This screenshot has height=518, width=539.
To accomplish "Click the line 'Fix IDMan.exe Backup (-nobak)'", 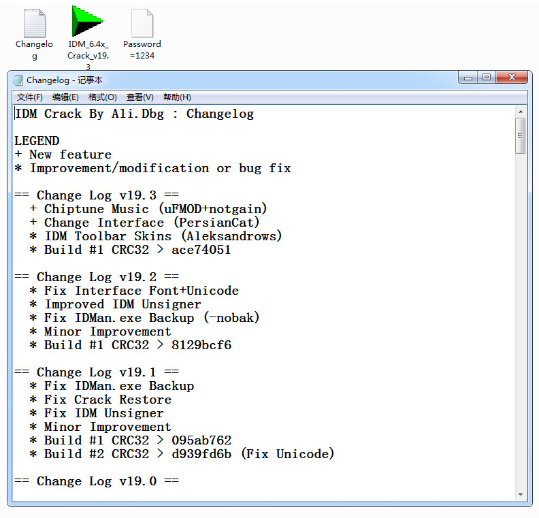I will (x=152, y=318).
